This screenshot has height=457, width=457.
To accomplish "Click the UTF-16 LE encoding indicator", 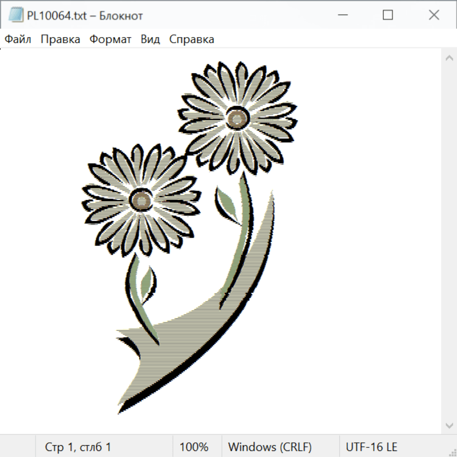I will tap(372, 447).
